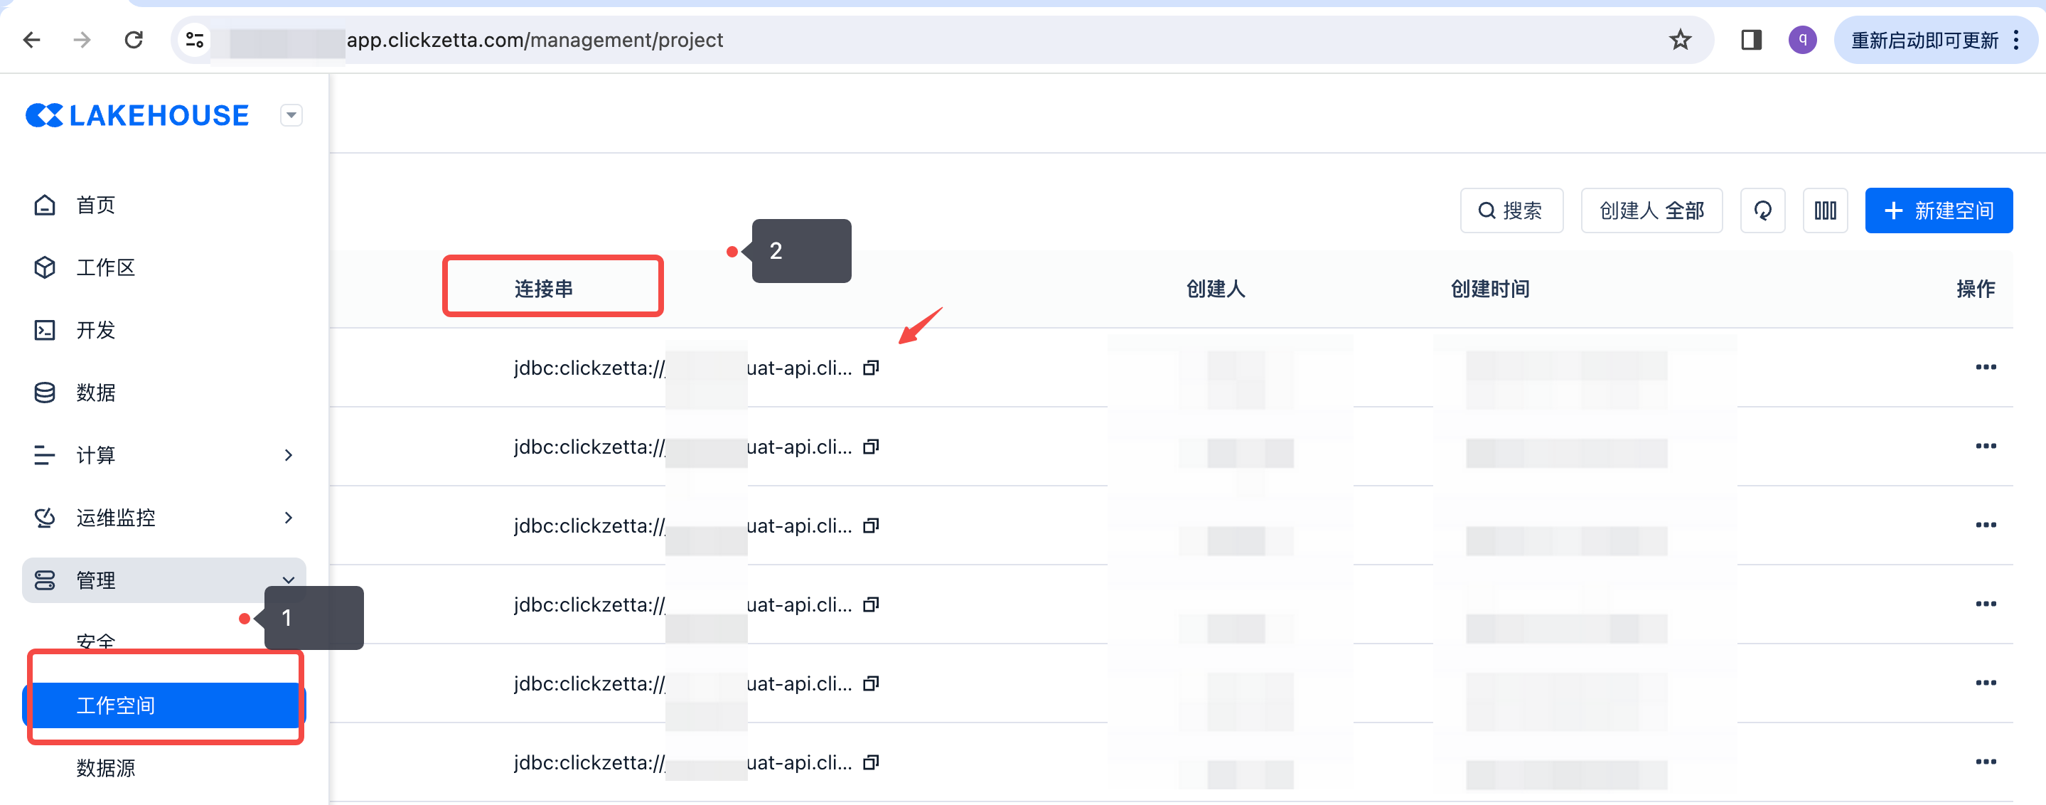
Task: Bookmark this page with the star icon
Action: click(x=1680, y=40)
